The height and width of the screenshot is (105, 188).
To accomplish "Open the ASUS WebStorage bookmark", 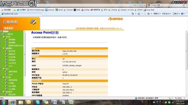I will [x=36, y=10].
